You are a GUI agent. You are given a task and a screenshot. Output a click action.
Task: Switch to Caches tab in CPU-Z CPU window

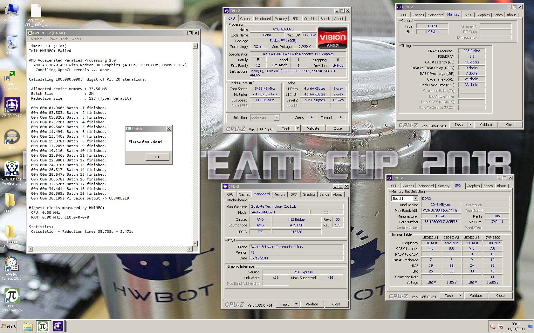click(246, 19)
